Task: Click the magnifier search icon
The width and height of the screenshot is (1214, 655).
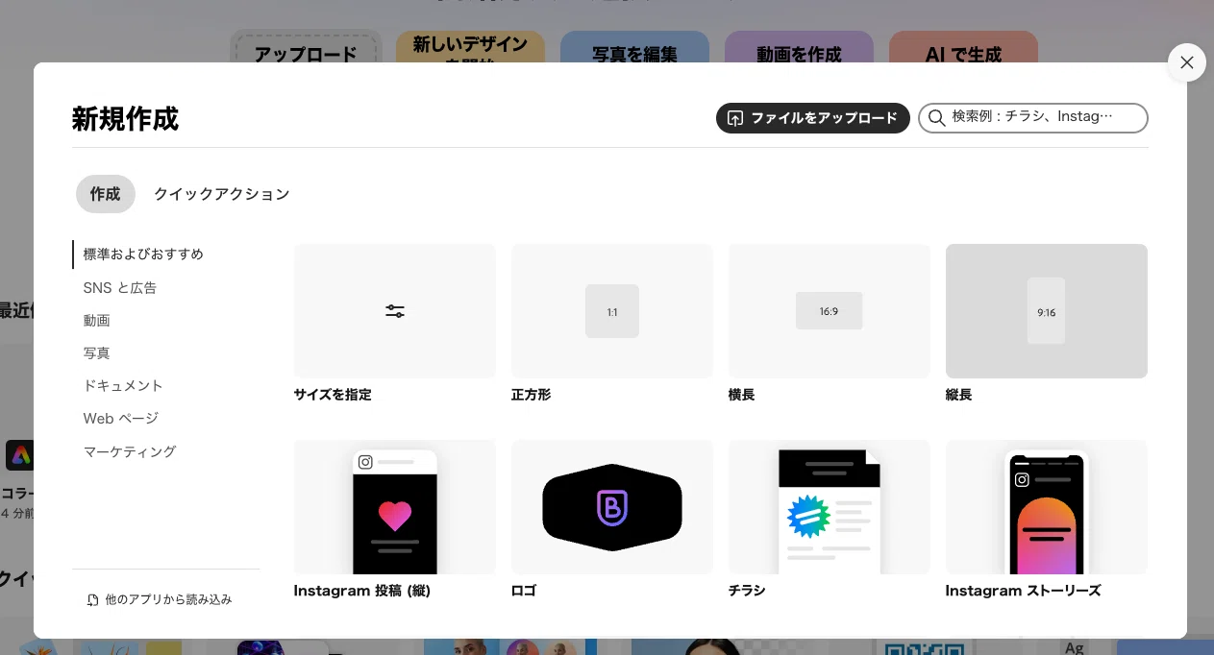Action: (x=936, y=118)
